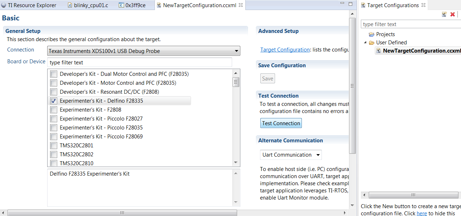Click the Projects folder icon
The height and width of the screenshot is (216, 461).
(x=372, y=34)
